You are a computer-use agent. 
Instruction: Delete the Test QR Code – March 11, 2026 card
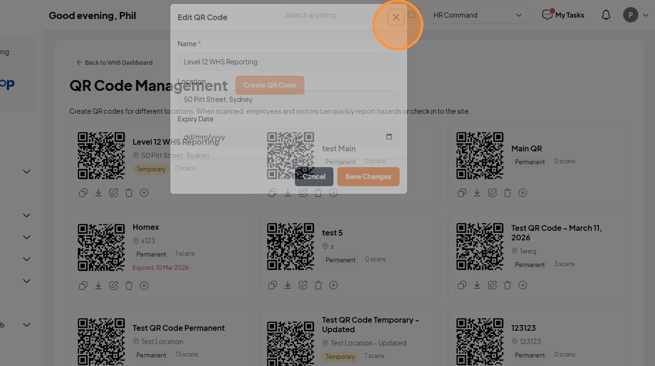click(508, 285)
